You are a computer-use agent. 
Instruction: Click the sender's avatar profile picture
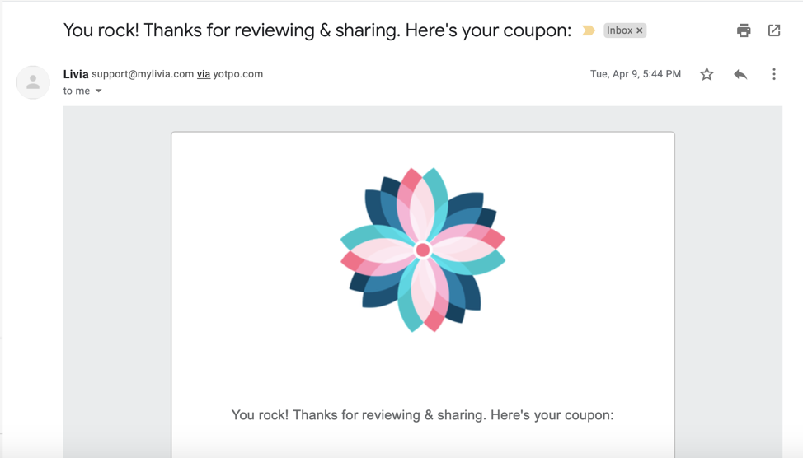33,82
